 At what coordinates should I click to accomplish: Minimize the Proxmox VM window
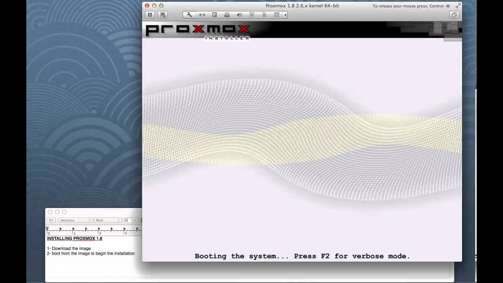pos(154,6)
